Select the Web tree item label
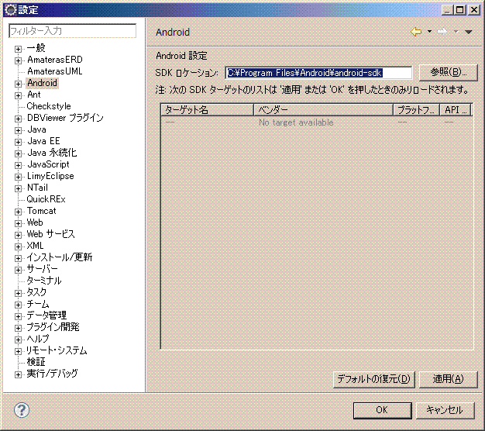 coord(35,222)
